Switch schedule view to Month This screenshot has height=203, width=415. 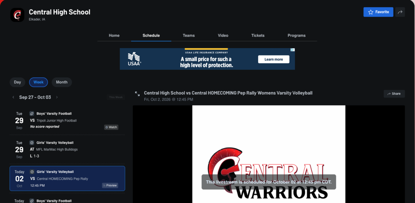pos(62,82)
